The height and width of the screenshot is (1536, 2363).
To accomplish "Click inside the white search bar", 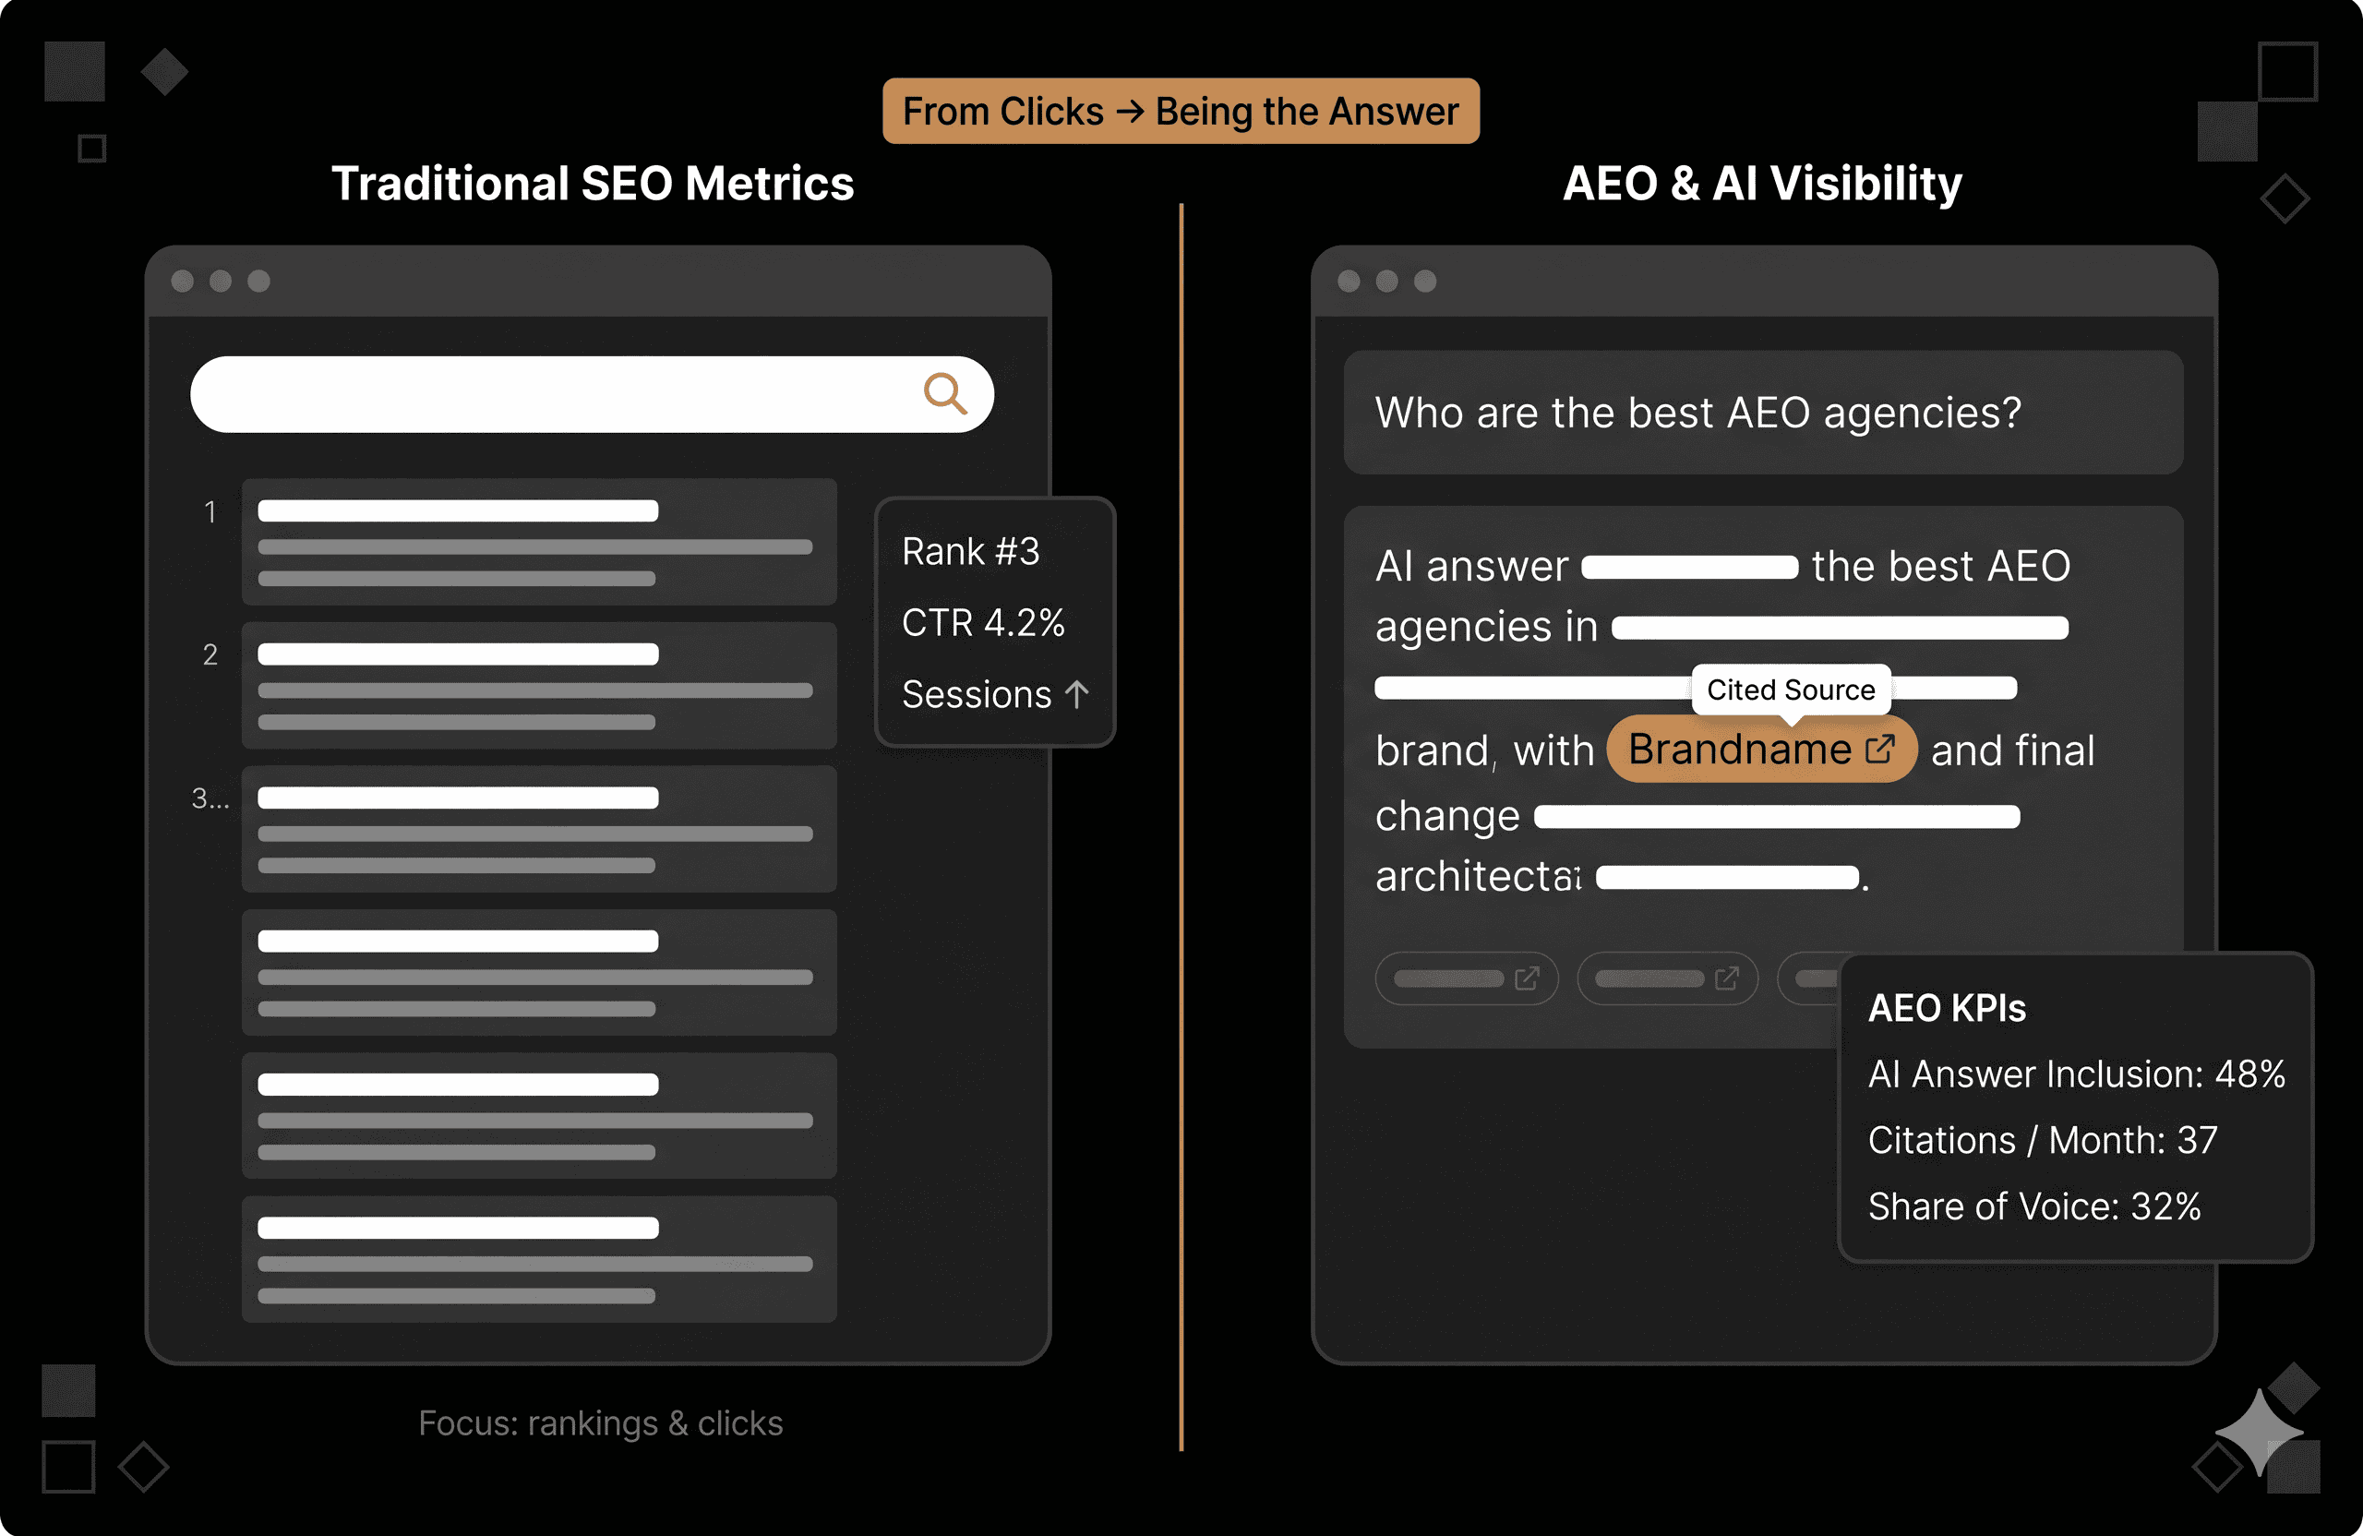I will [592, 394].
